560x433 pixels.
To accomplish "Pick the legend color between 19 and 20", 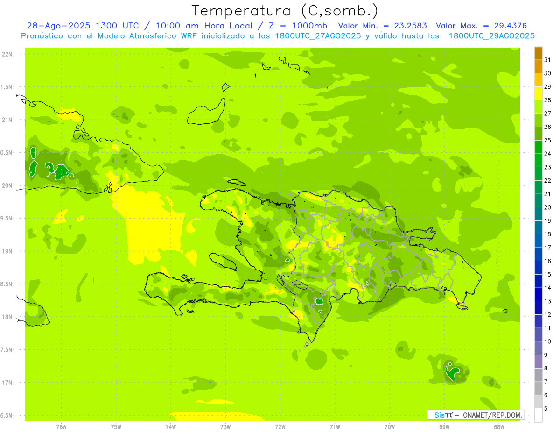I will 538,214.
